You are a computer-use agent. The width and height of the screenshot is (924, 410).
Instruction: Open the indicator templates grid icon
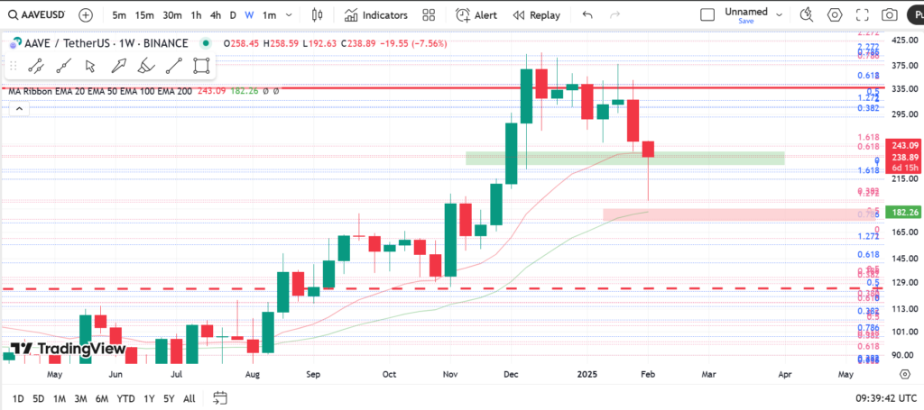point(429,15)
